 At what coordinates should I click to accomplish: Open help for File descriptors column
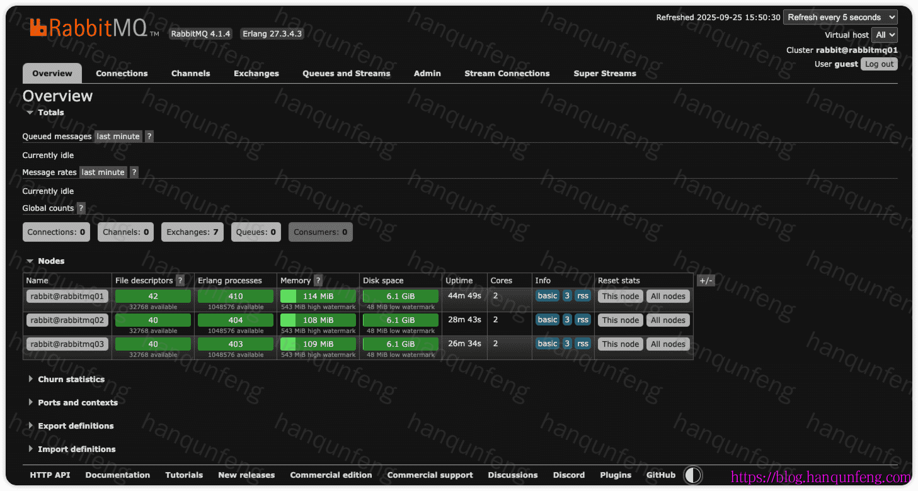point(180,281)
